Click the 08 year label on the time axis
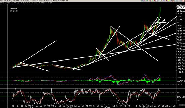 [98, 106]
